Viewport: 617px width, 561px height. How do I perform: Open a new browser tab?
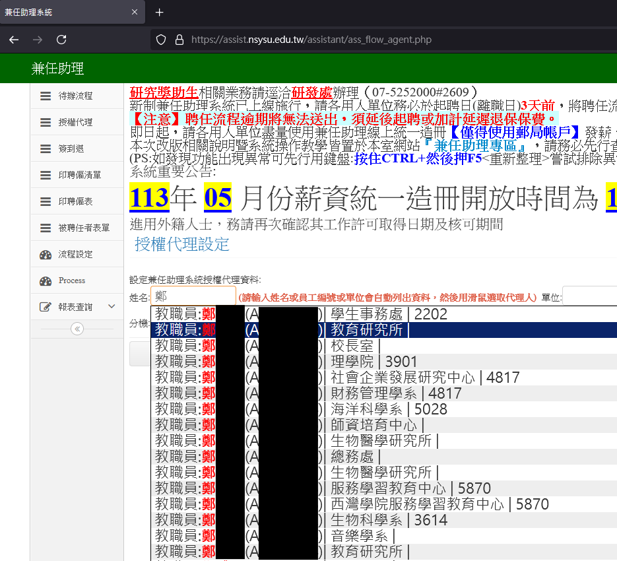tap(160, 13)
